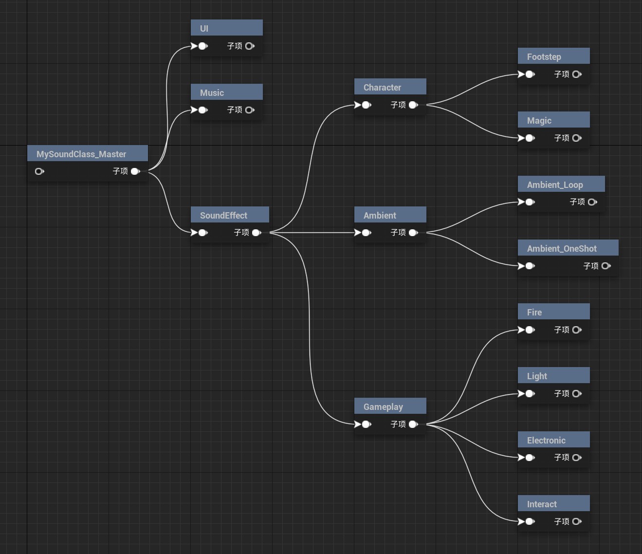Select the Music node header
Image resolution: width=642 pixels, height=554 pixels.
pyautogui.click(x=226, y=92)
